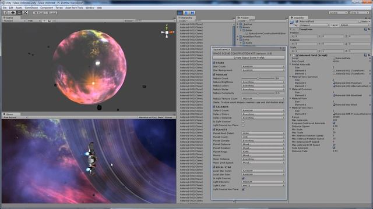The image size is (373, 209).
Task: Toggle the Planets section checkbox
Action: pyautogui.click(x=214, y=129)
